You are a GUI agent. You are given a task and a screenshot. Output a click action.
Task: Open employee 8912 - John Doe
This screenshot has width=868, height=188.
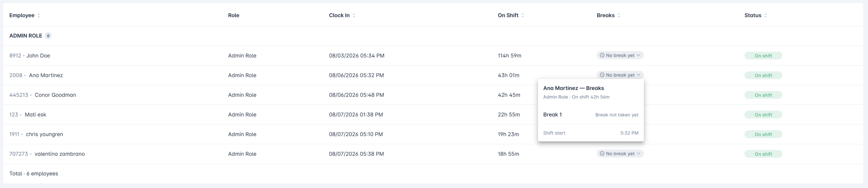[30, 56]
